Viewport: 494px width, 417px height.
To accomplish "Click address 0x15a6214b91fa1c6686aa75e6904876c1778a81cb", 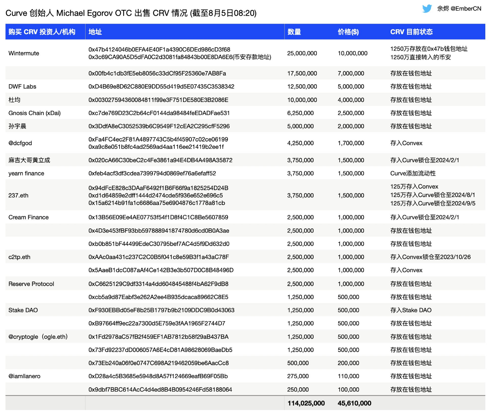I will click(x=157, y=203).
